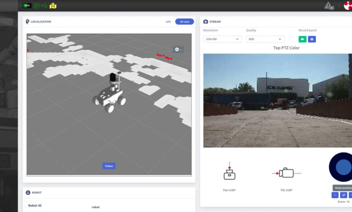352x212 pixels.
Task: Click the 'LOCALIZATION' panel heading
Action: (x=41, y=22)
